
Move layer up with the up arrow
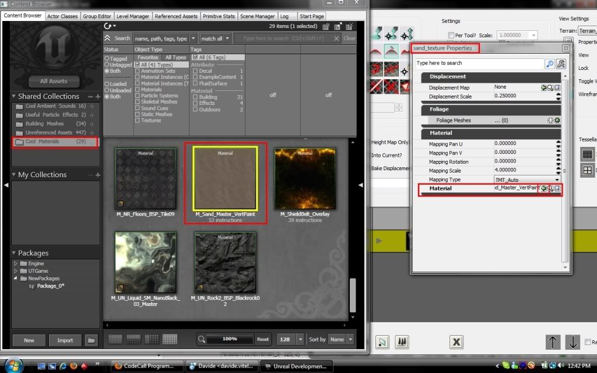click(553, 342)
